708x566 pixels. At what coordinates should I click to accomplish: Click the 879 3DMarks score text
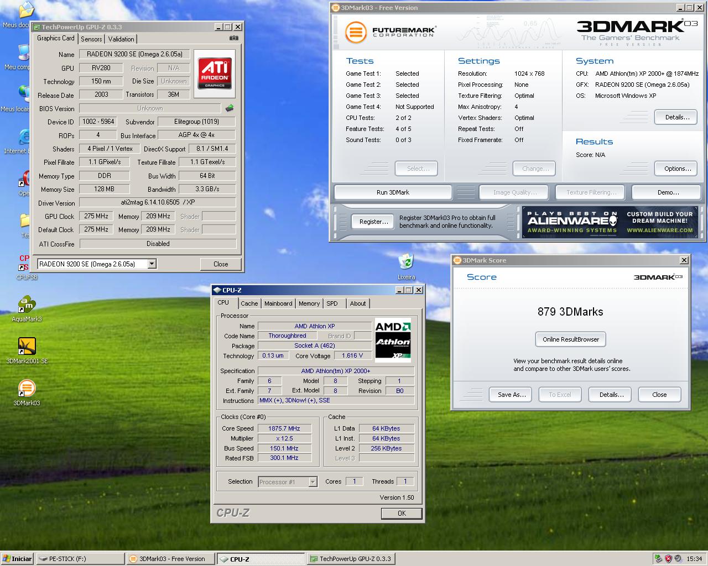pyautogui.click(x=570, y=312)
